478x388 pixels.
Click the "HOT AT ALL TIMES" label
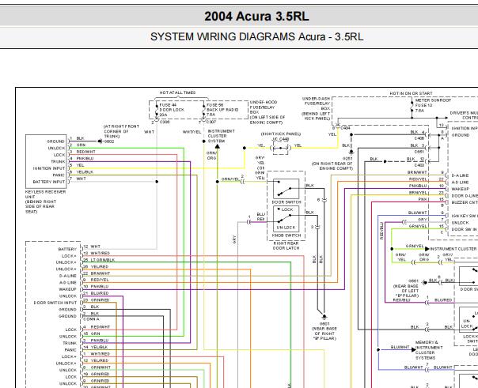coord(177,92)
